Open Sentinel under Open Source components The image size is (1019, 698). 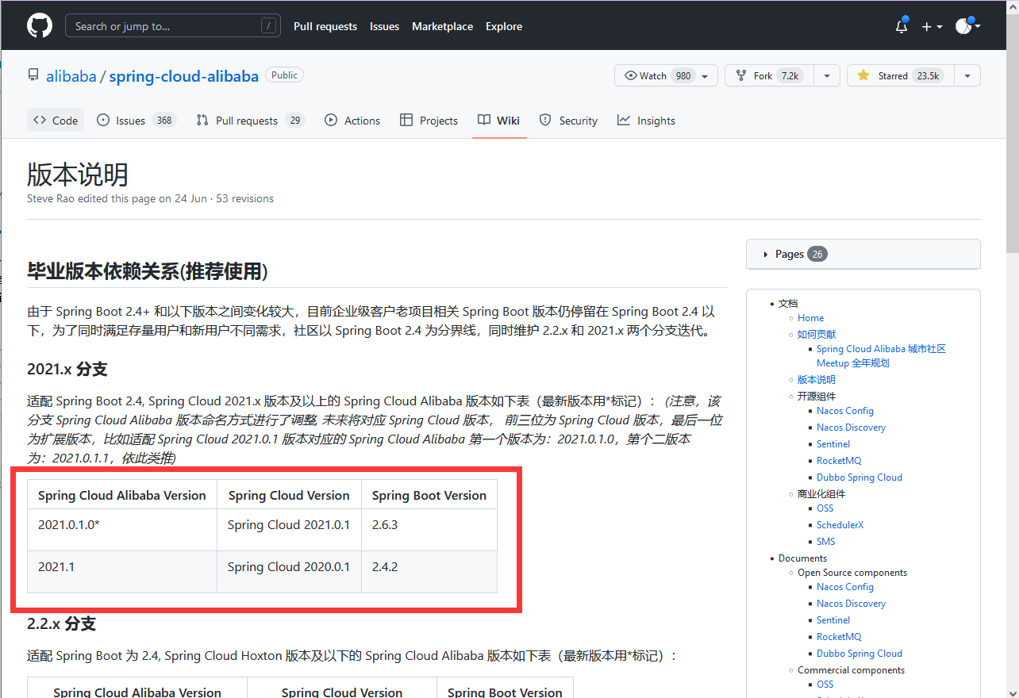[833, 620]
